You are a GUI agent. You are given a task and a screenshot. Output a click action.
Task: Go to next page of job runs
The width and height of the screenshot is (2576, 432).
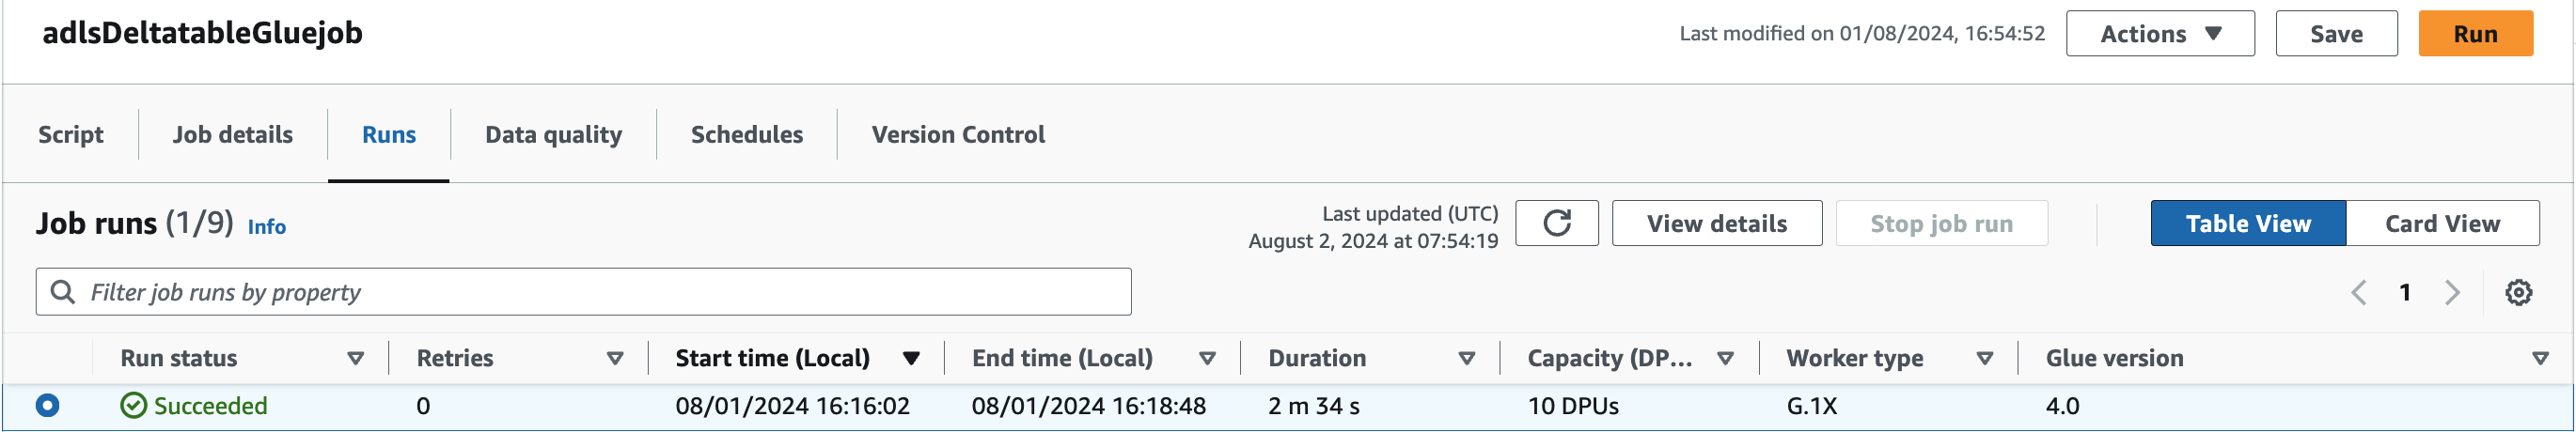[x=2452, y=292]
